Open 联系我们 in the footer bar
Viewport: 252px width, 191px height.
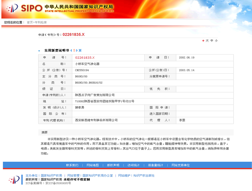(x=72, y=165)
